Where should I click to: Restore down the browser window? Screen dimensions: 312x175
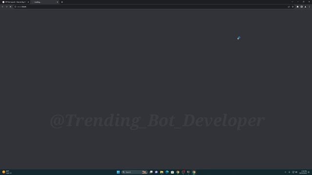pyautogui.click(x=303, y=1)
